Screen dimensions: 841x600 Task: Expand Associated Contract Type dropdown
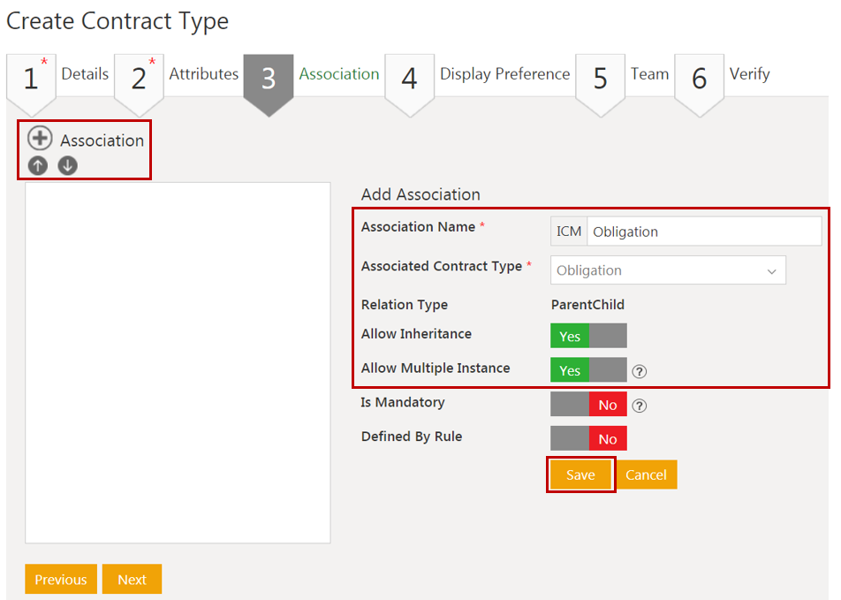(668, 270)
